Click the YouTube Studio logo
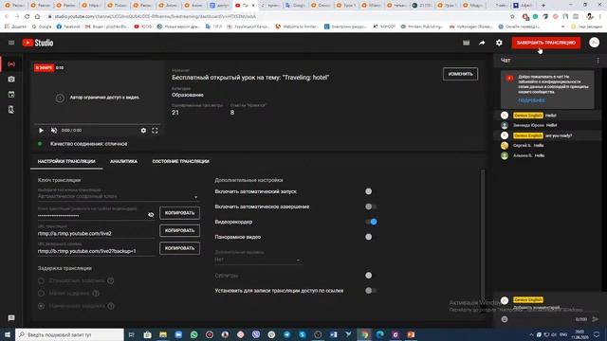This screenshot has height=341, width=607. click(38, 43)
